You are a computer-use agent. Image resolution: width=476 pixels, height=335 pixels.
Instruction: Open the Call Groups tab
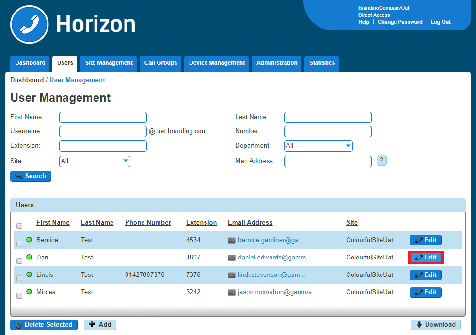(x=160, y=63)
